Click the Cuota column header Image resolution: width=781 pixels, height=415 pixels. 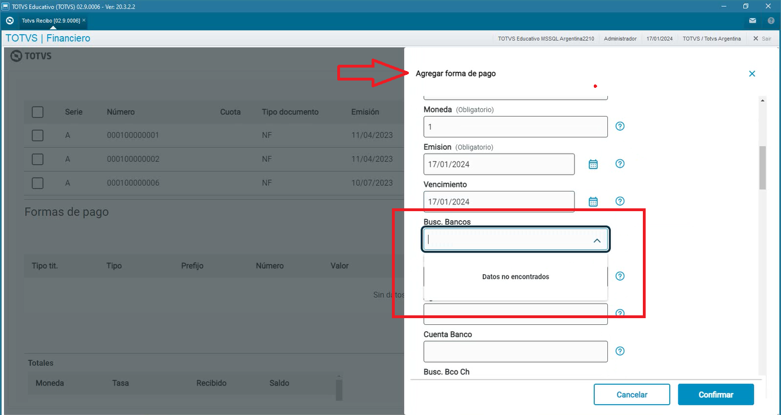[230, 112]
